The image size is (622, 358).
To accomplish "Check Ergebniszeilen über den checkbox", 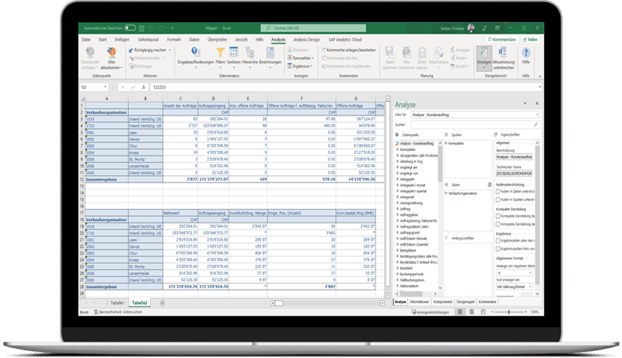I will click(x=498, y=241).
